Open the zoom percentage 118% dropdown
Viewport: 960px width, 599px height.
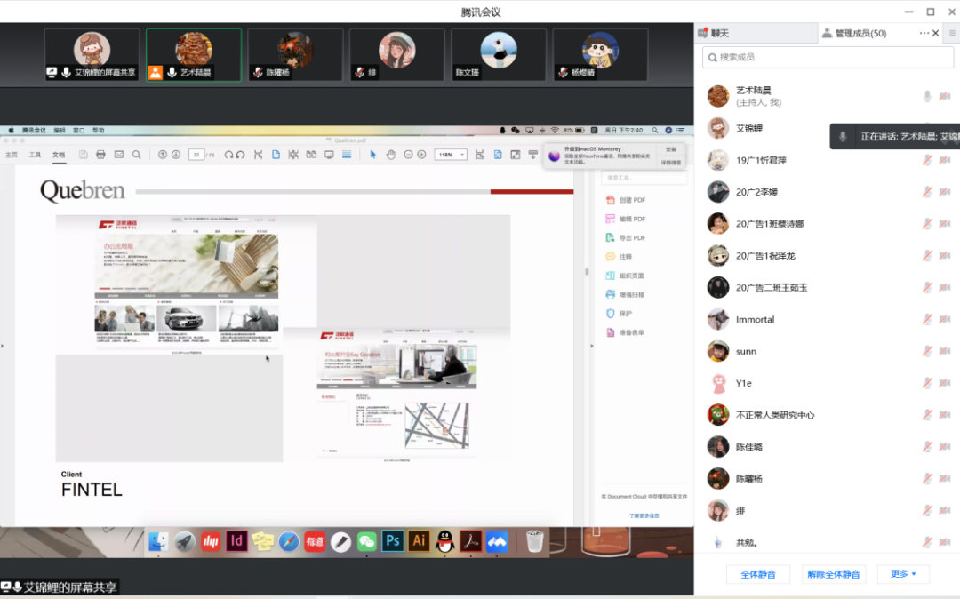click(451, 155)
